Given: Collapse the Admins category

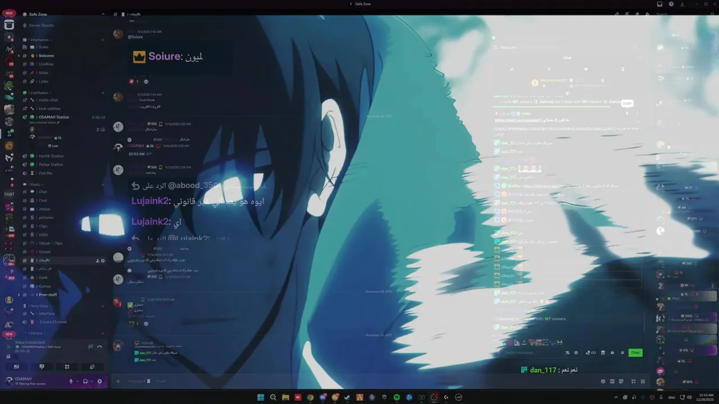Looking at the screenshot, I should [x=37, y=333].
